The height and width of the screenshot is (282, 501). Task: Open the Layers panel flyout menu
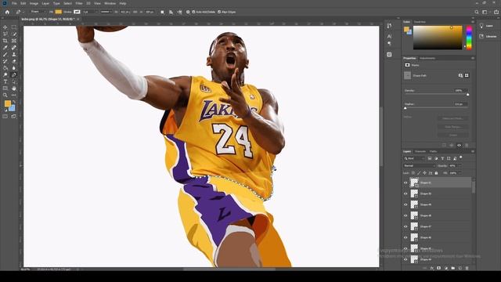(x=473, y=151)
